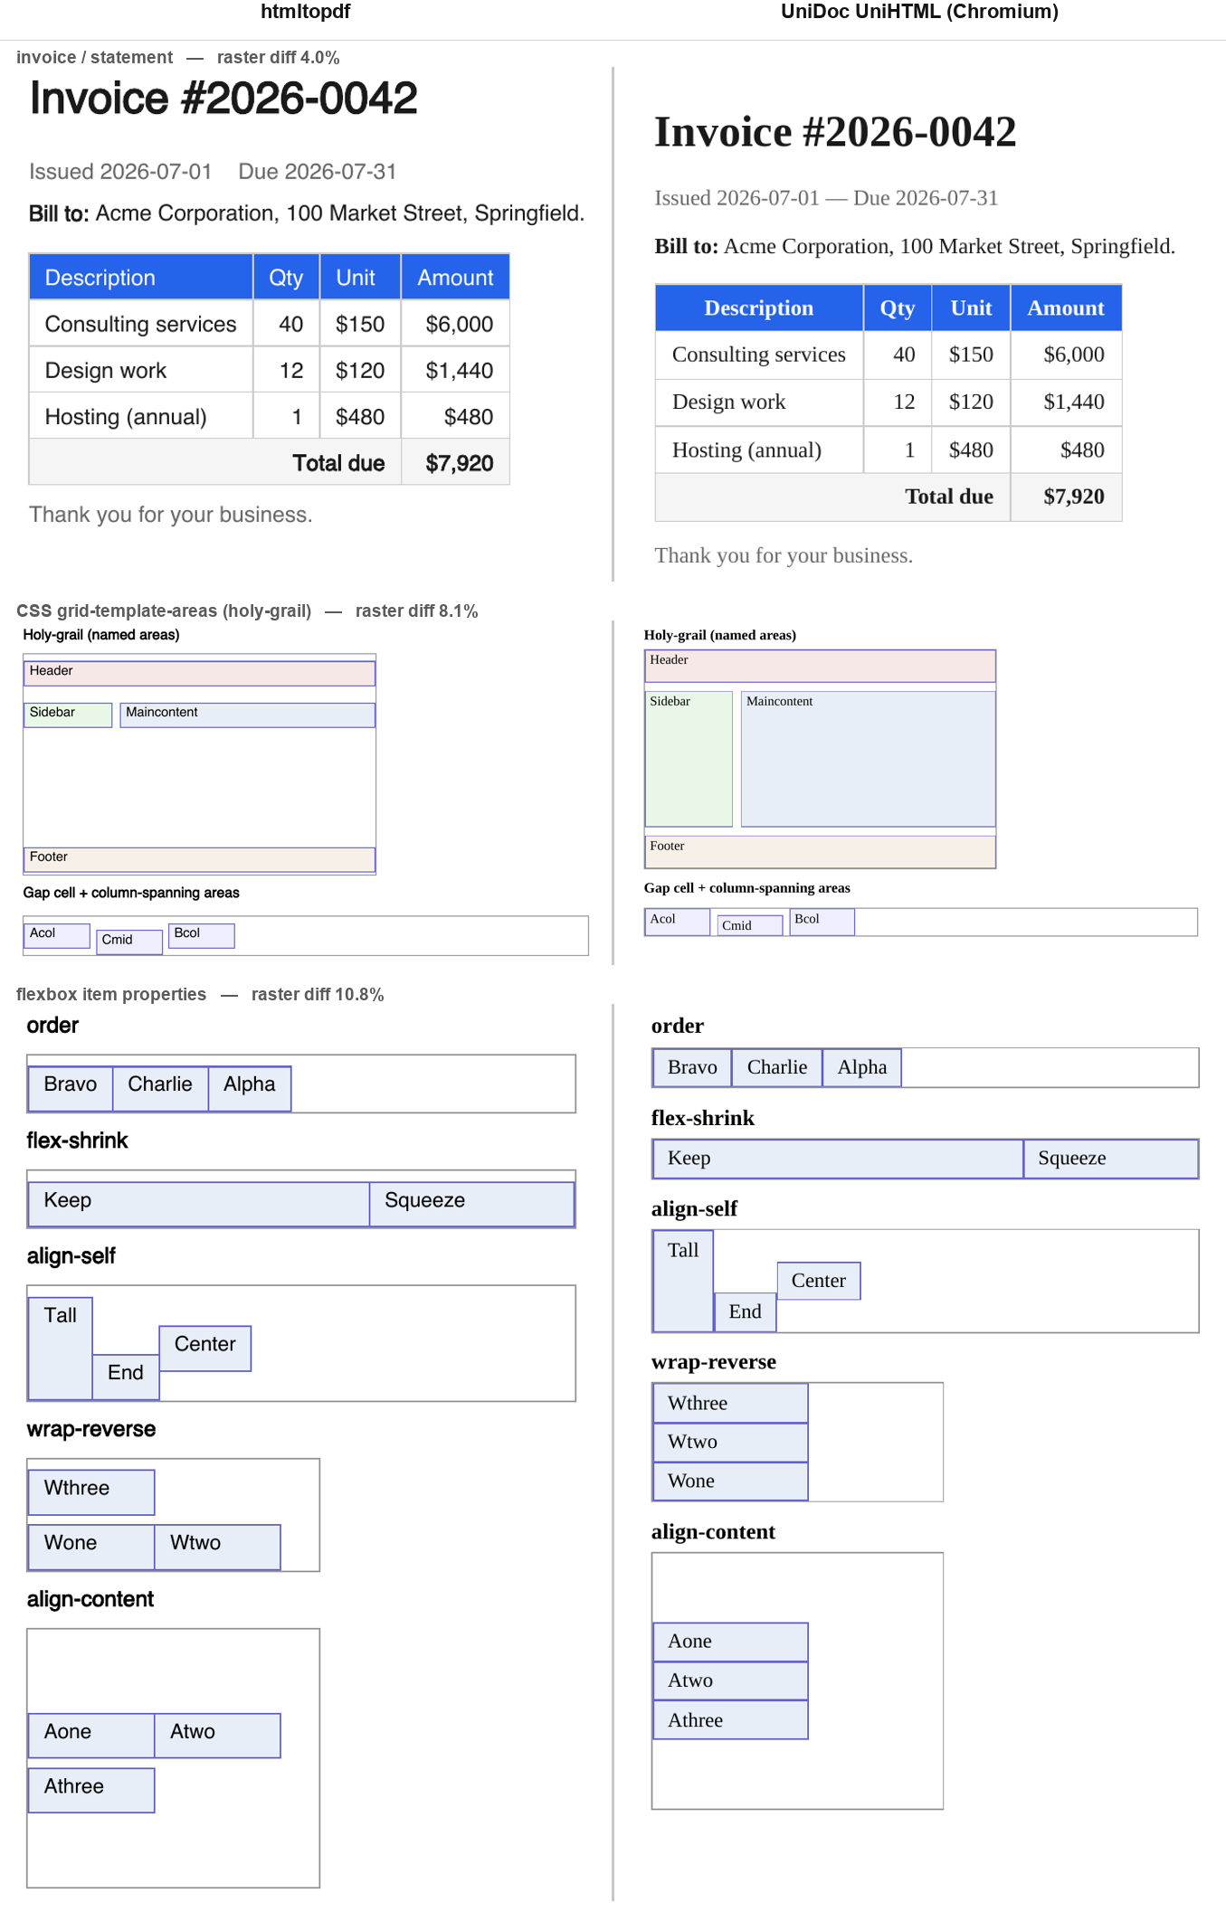Screen dimensions: 1226x1931
Task: Click the 'Qty' header cell in UniDoc table
Action: (x=897, y=308)
